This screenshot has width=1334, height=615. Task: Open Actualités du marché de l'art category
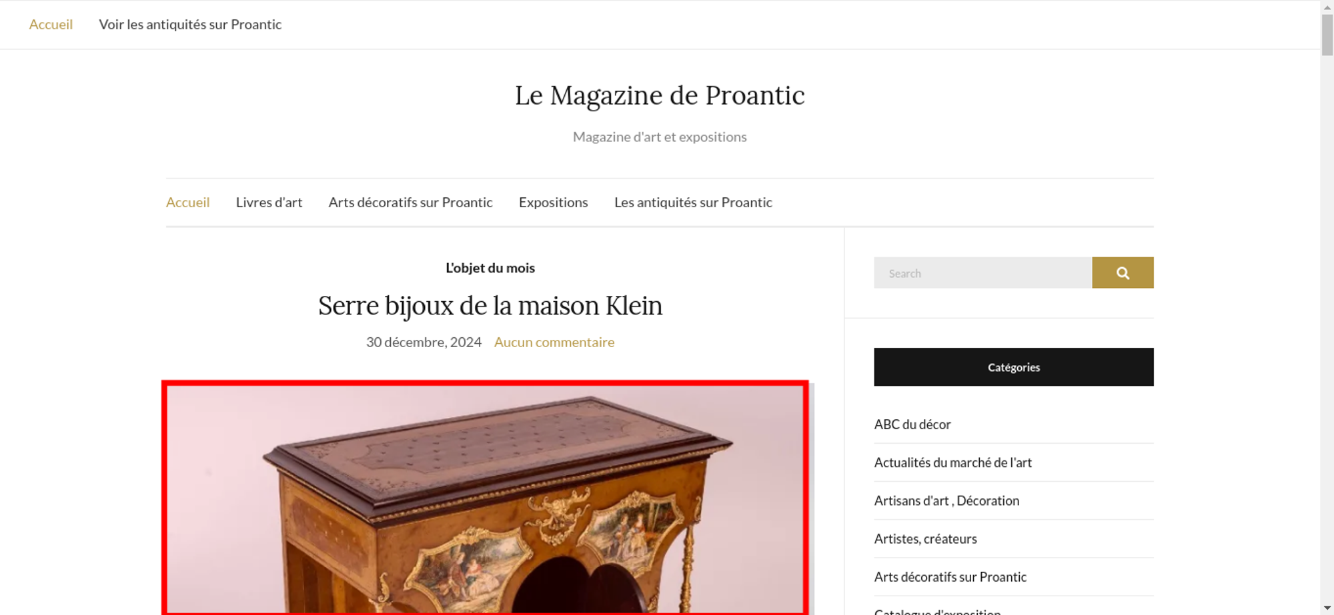[952, 462]
